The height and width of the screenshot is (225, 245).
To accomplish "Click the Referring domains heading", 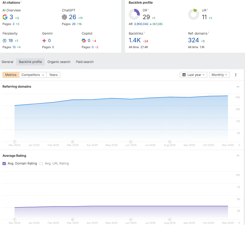I will pos(17,86).
